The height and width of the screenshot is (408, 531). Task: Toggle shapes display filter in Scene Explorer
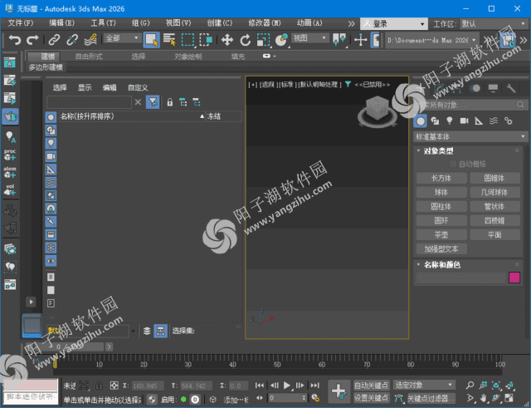(51, 130)
